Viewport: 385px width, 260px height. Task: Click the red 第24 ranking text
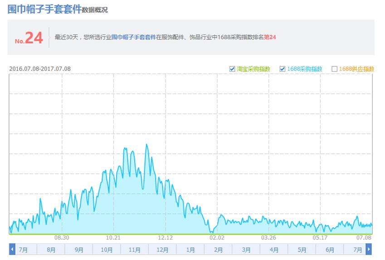point(270,37)
